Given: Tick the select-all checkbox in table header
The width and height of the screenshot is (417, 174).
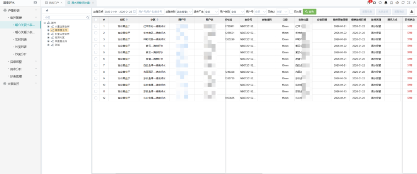Looking at the screenshot, I should (96, 19).
